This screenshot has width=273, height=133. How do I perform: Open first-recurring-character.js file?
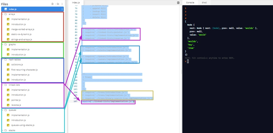(24, 70)
